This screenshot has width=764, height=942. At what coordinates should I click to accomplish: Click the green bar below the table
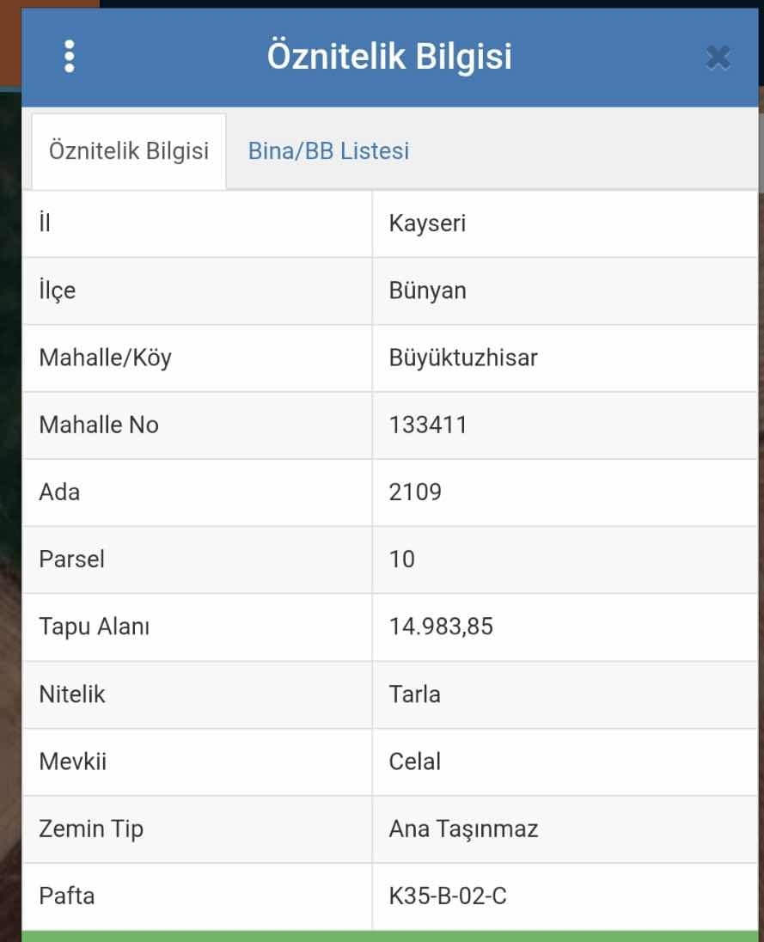point(390,937)
